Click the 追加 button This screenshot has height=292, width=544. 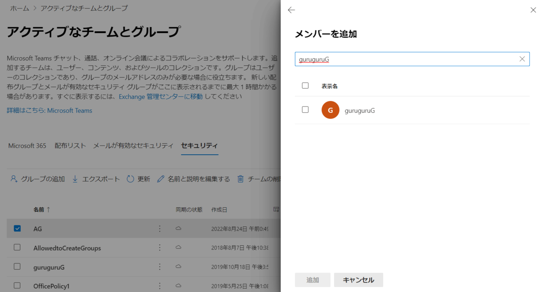tap(313, 280)
